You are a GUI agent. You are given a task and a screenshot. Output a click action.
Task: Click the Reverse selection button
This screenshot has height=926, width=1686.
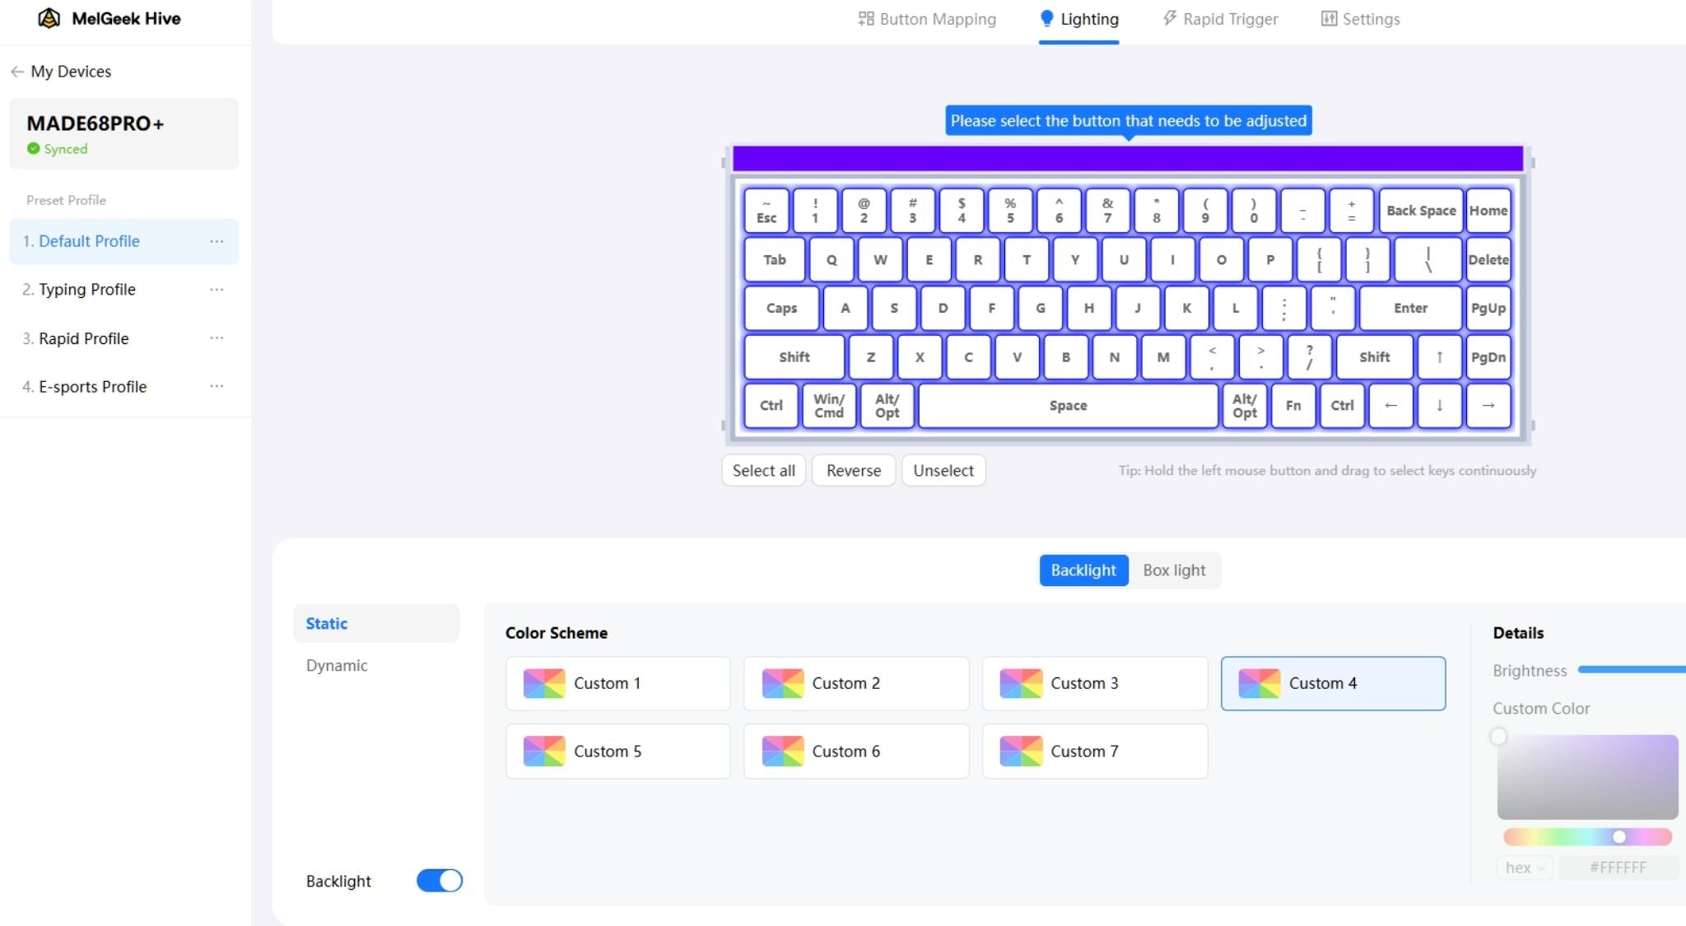pyautogui.click(x=854, y=471)
